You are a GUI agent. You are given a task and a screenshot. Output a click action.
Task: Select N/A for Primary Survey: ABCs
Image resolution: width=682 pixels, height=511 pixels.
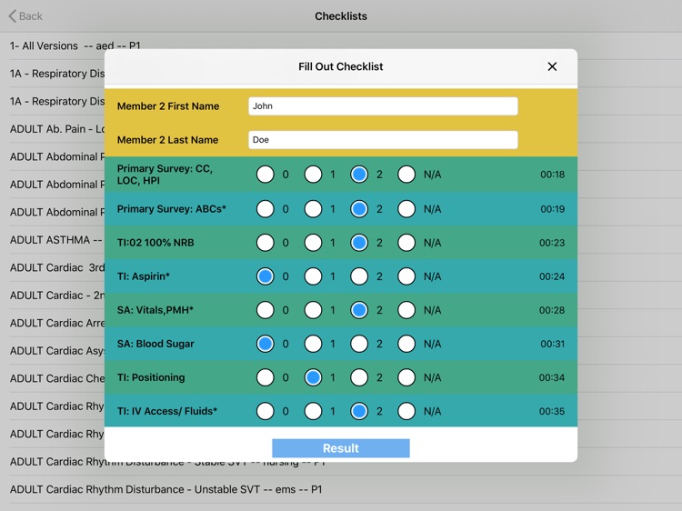406,209
